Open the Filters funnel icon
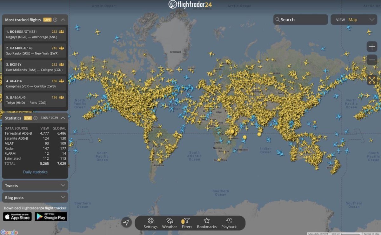This screenshot has width=381, height=235. coord(187,223)
